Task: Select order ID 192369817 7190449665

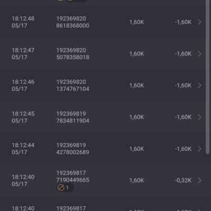Action: point(73,176)
